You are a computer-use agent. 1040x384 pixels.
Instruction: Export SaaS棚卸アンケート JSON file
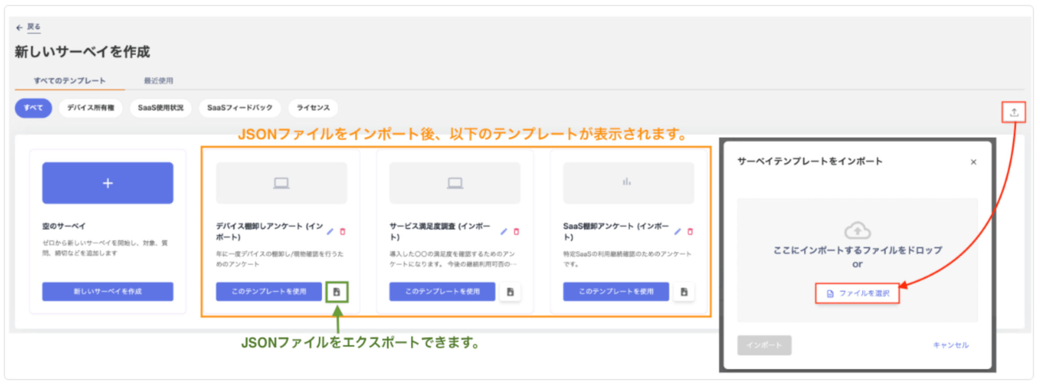[x=684, y=292]
